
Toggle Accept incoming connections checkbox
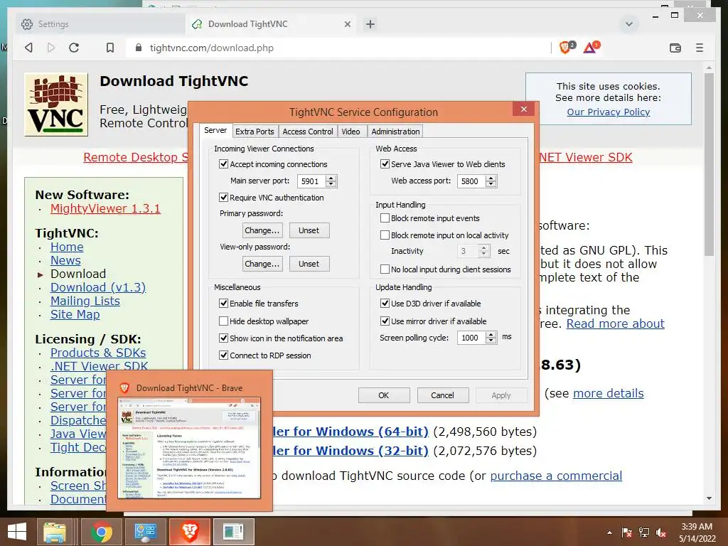point(223,164)
